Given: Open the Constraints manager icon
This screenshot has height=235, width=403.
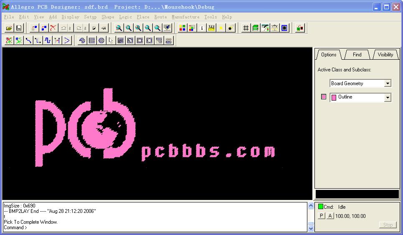Looking at the screenshot, I should pyautogui.click(x=265, y=28).
